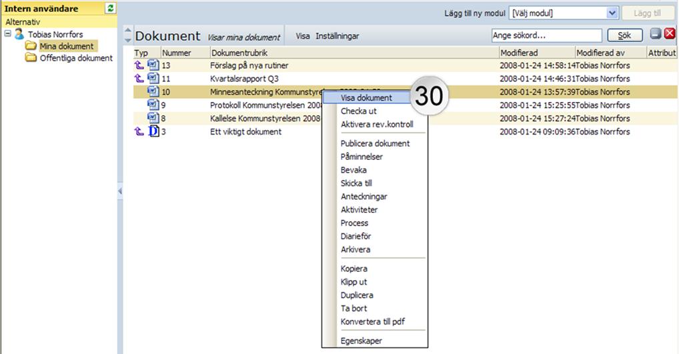Select the Ett viktigt dokument row

point(406,131)
